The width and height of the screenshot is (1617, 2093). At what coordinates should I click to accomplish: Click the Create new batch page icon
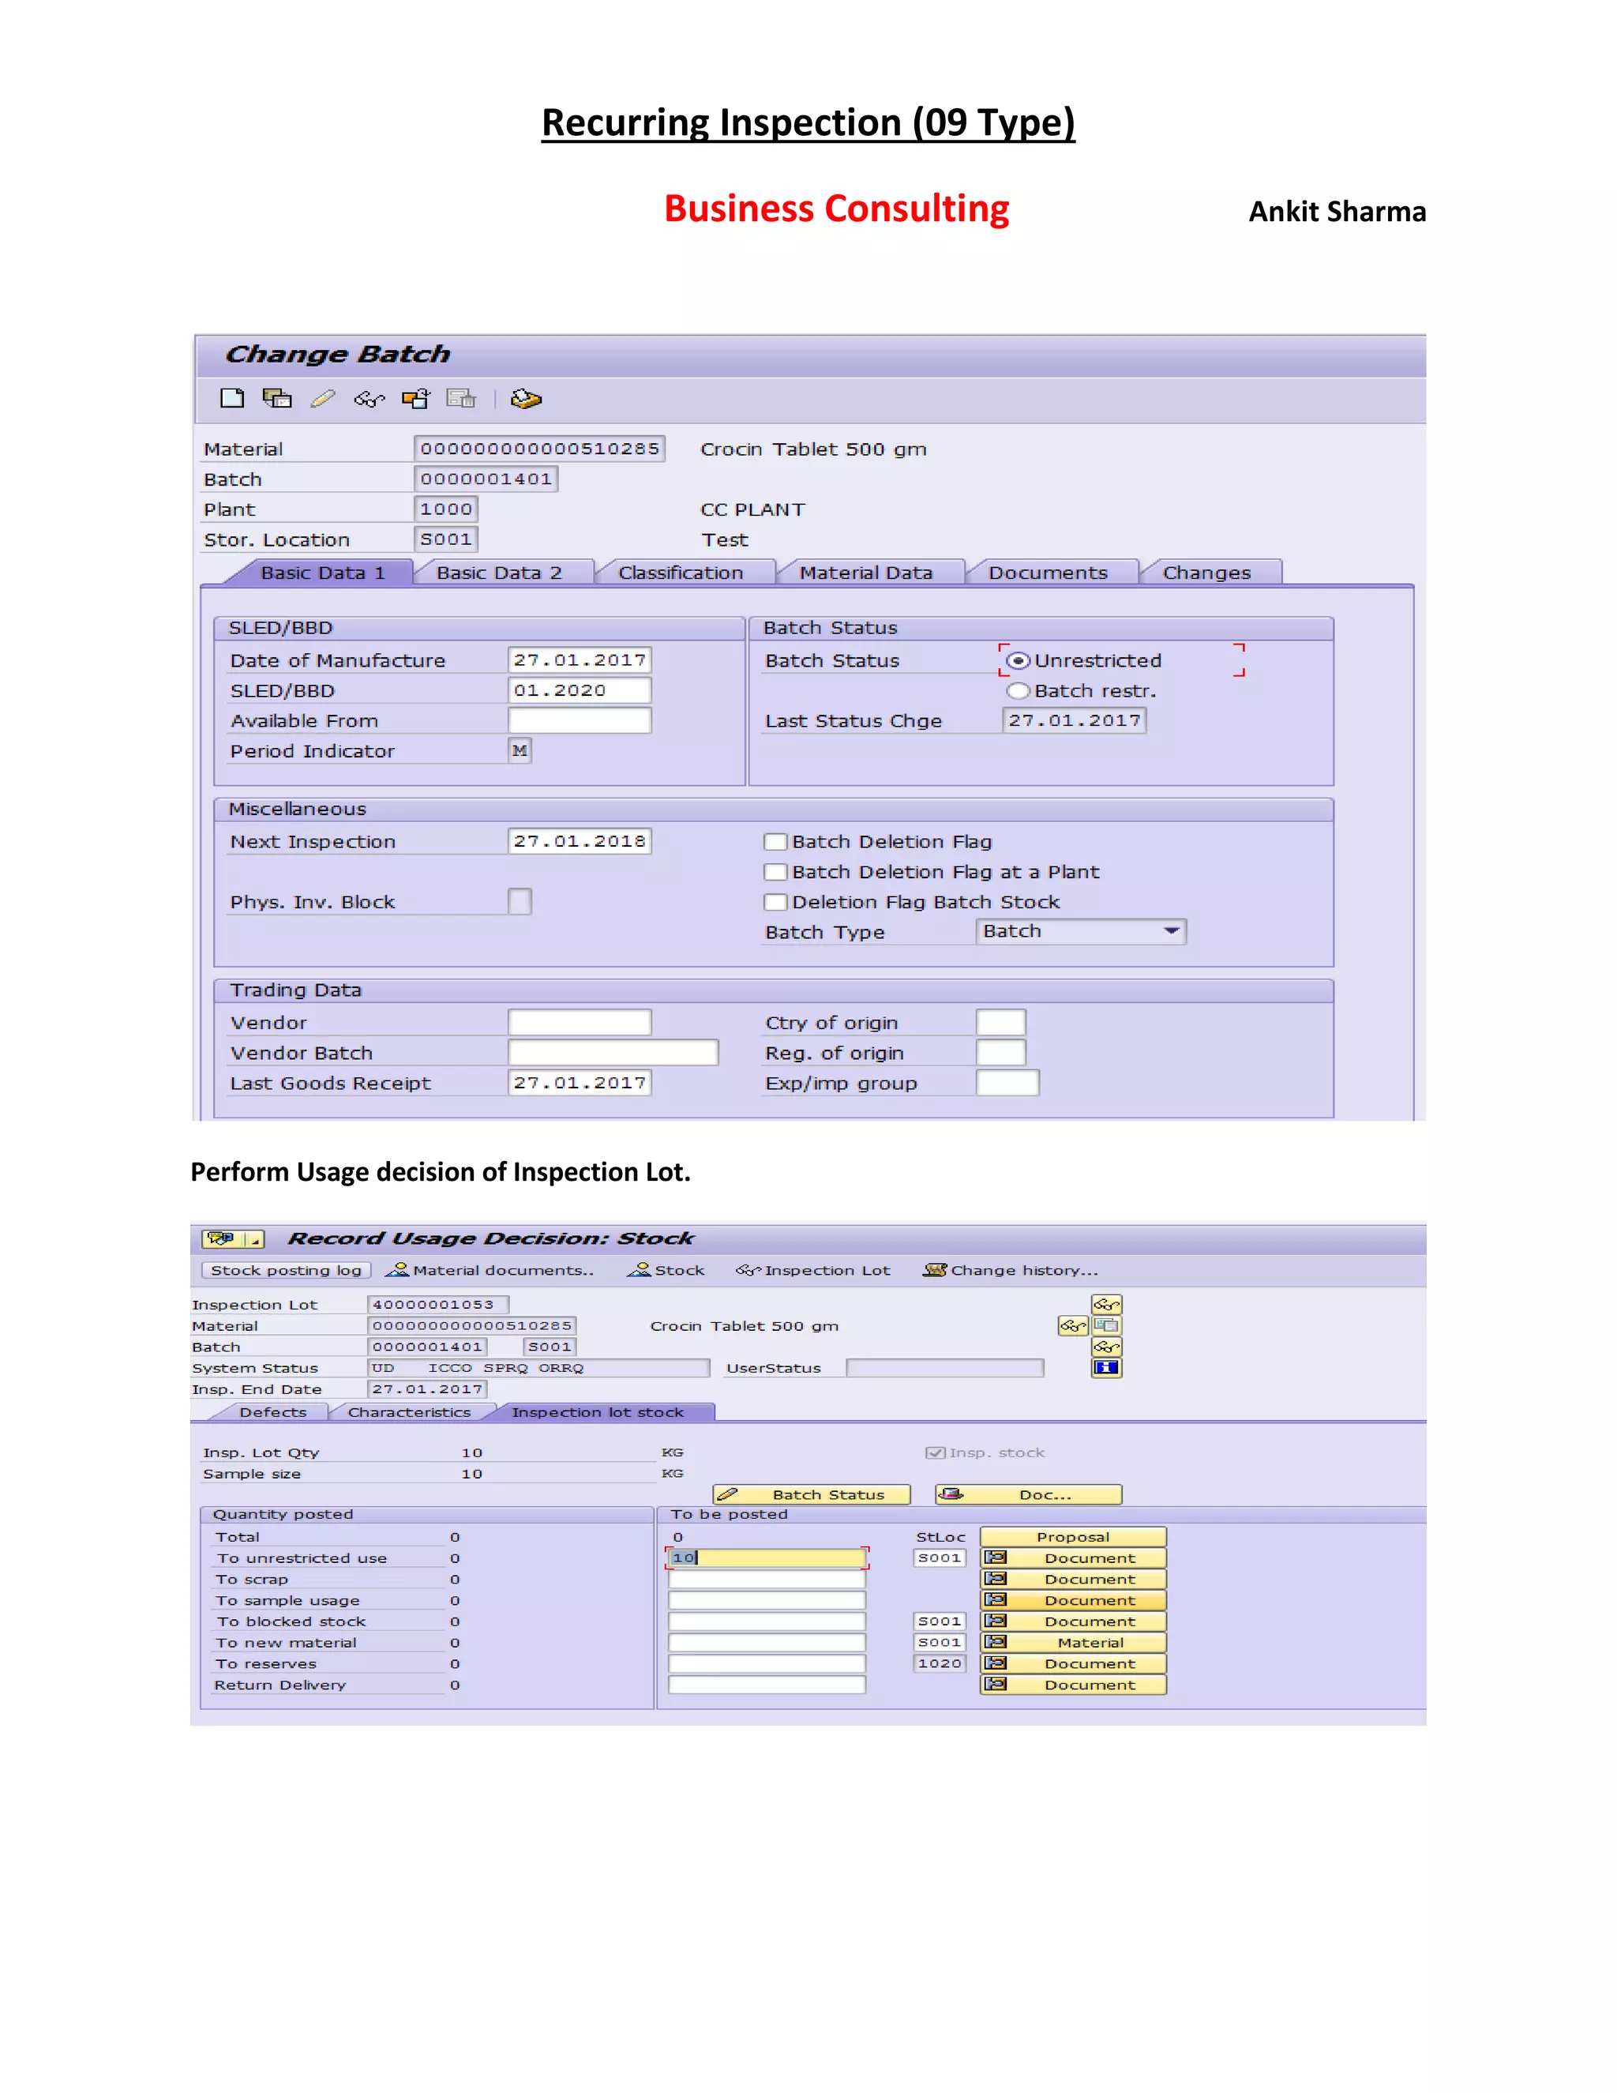coord(232,399)
